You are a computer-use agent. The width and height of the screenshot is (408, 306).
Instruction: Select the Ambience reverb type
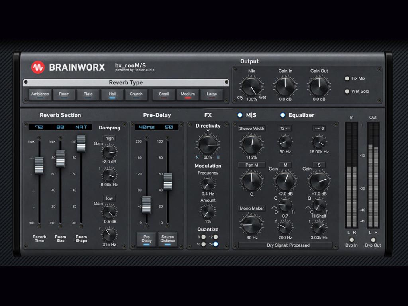(x=40, y=94)
